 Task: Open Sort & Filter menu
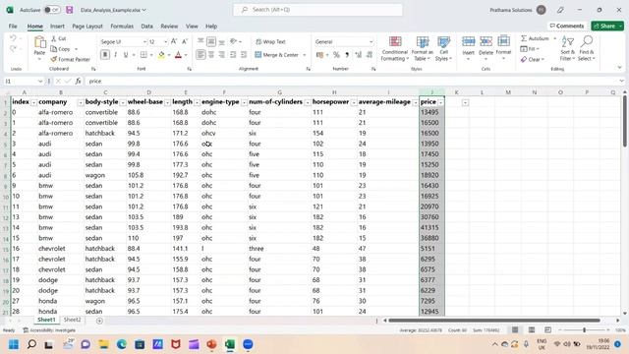pyautogui.click(x=568, y=48)
